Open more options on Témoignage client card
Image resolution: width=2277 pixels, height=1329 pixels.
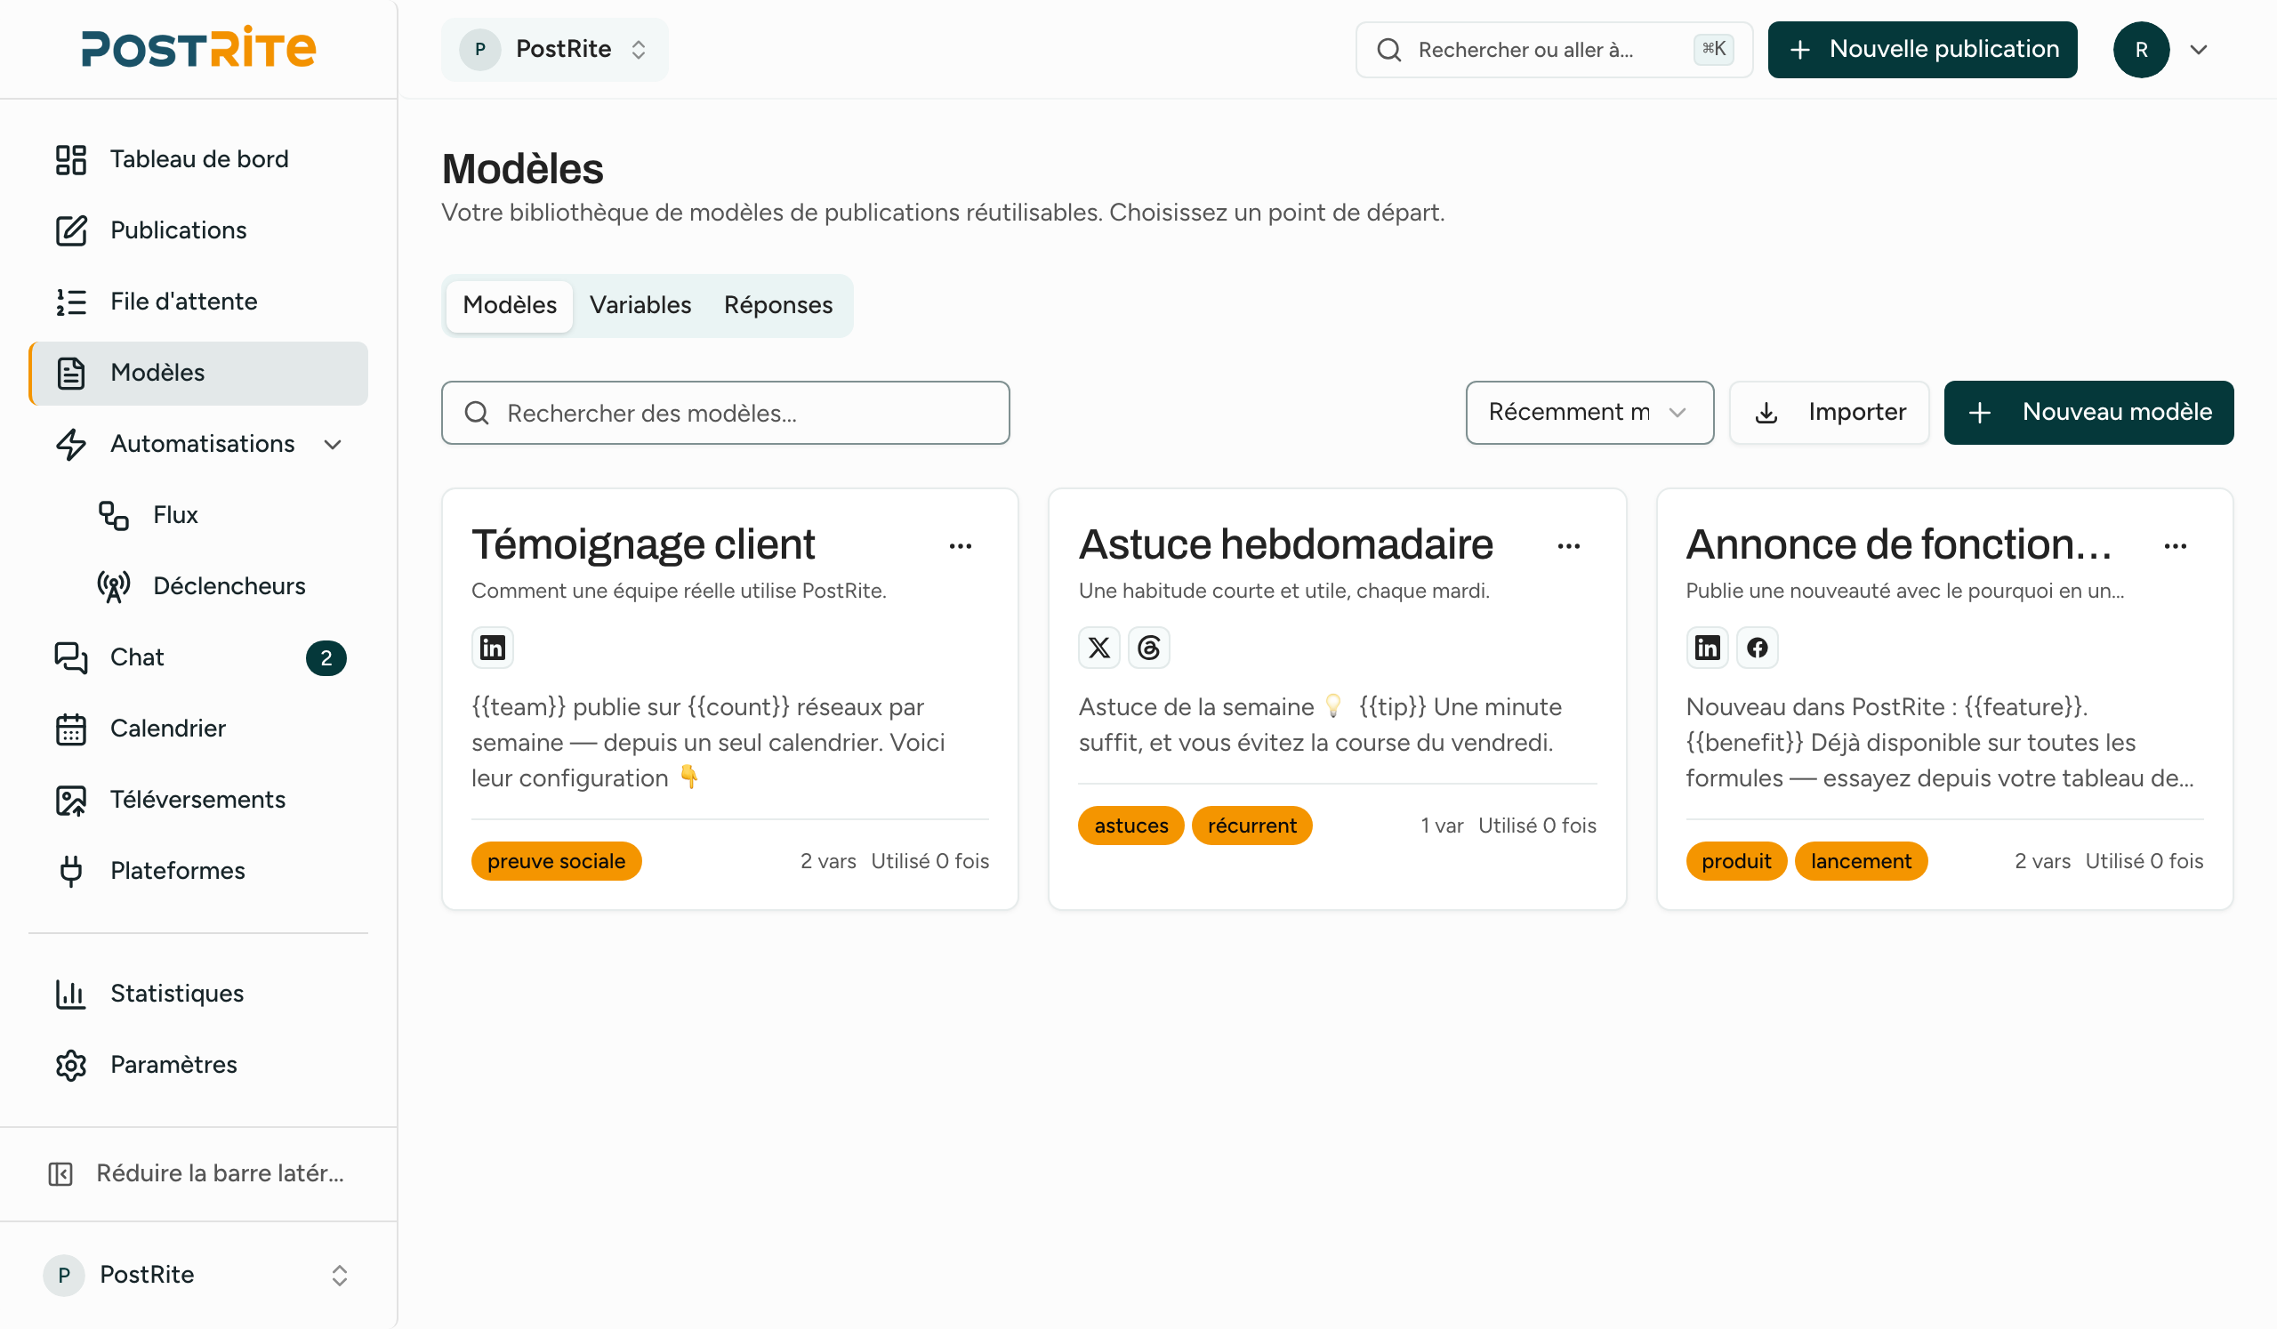(x=961, y=546)
